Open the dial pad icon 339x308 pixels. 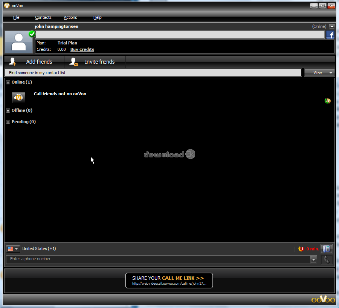(327, 249)
